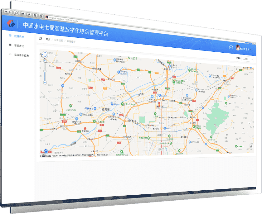Click the map pan compass control
This screenshot has width=262, height=214.
45,55
